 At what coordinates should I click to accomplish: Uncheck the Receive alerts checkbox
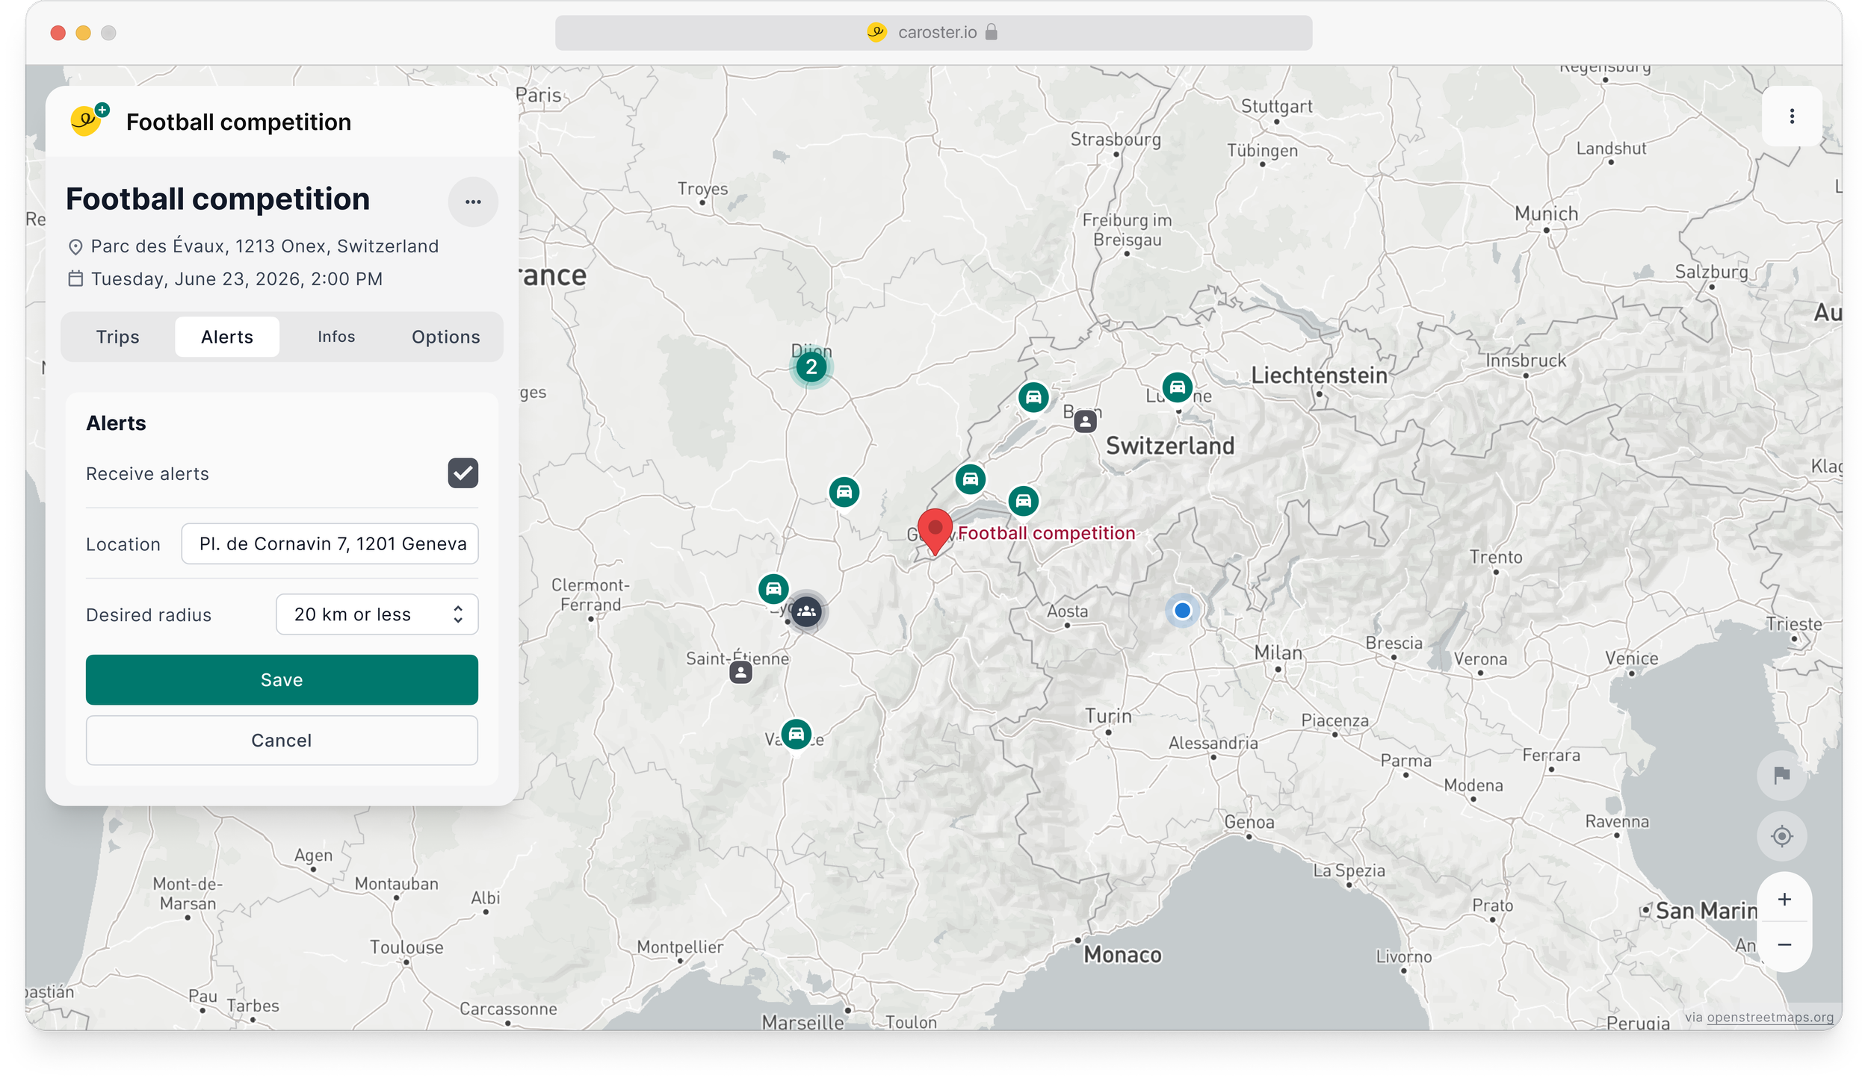463,473
